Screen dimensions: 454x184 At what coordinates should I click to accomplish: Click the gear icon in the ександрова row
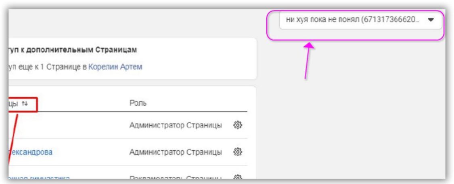[237, 152]
